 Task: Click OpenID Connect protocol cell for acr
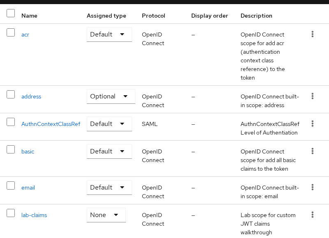click(x=153, y=39)
